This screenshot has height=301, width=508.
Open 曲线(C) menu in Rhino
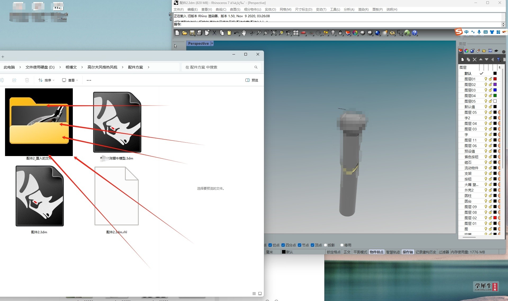click(x=221, y=9)
